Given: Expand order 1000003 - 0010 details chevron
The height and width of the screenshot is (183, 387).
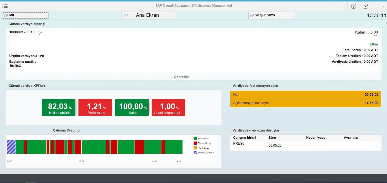Looking at the screenshot, I should coord(39,32).
